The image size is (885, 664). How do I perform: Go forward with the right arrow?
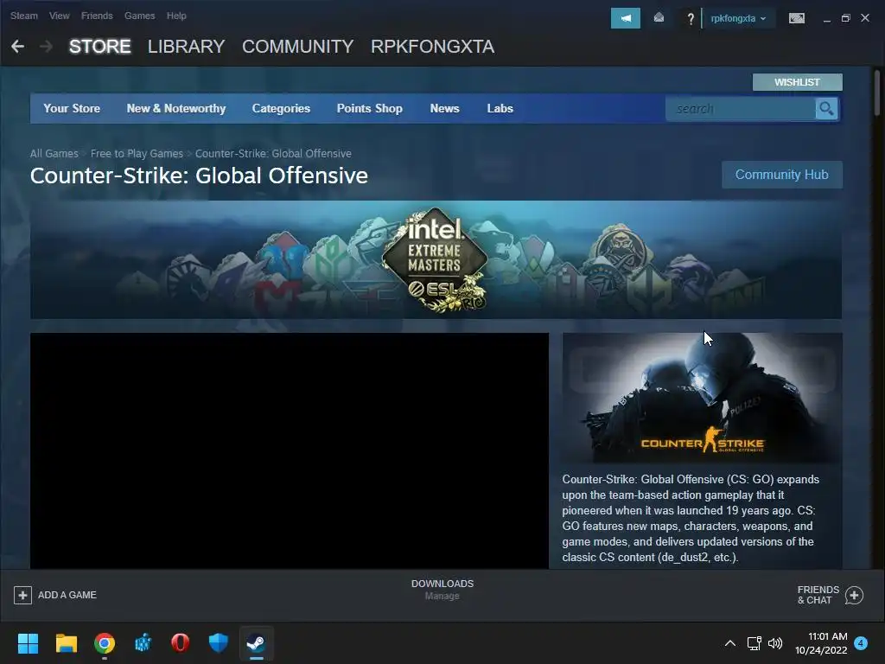47,47
